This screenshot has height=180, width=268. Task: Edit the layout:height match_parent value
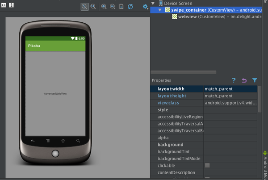coord(230,96)
